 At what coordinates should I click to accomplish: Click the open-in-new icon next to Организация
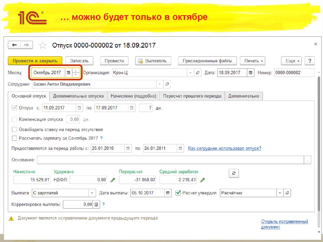(x=198, y=72)
